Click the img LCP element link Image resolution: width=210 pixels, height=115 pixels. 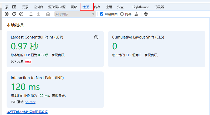[28, 61]
